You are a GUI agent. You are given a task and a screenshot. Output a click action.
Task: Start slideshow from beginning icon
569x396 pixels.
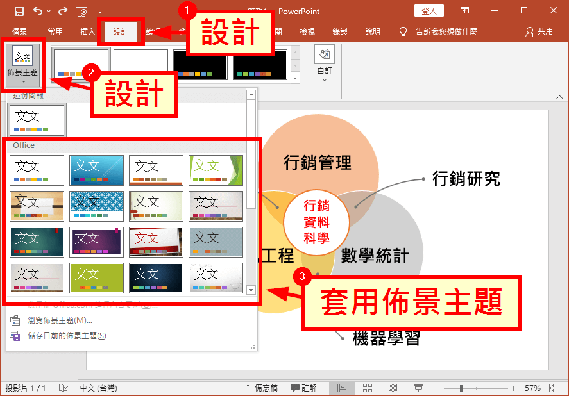click(82, 12)
